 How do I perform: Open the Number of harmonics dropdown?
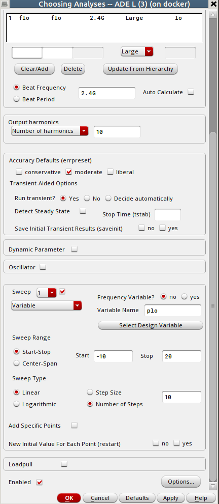coord(50,131)
